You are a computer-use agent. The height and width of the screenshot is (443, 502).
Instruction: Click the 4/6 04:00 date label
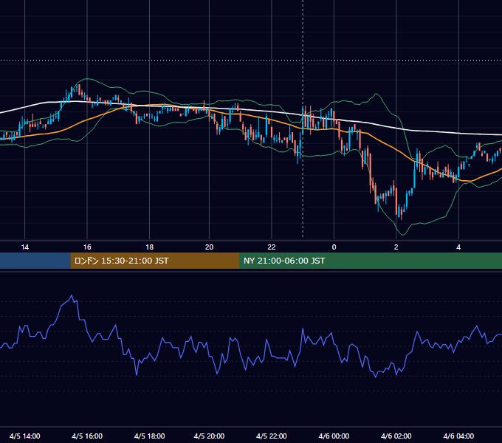[458, 436]
